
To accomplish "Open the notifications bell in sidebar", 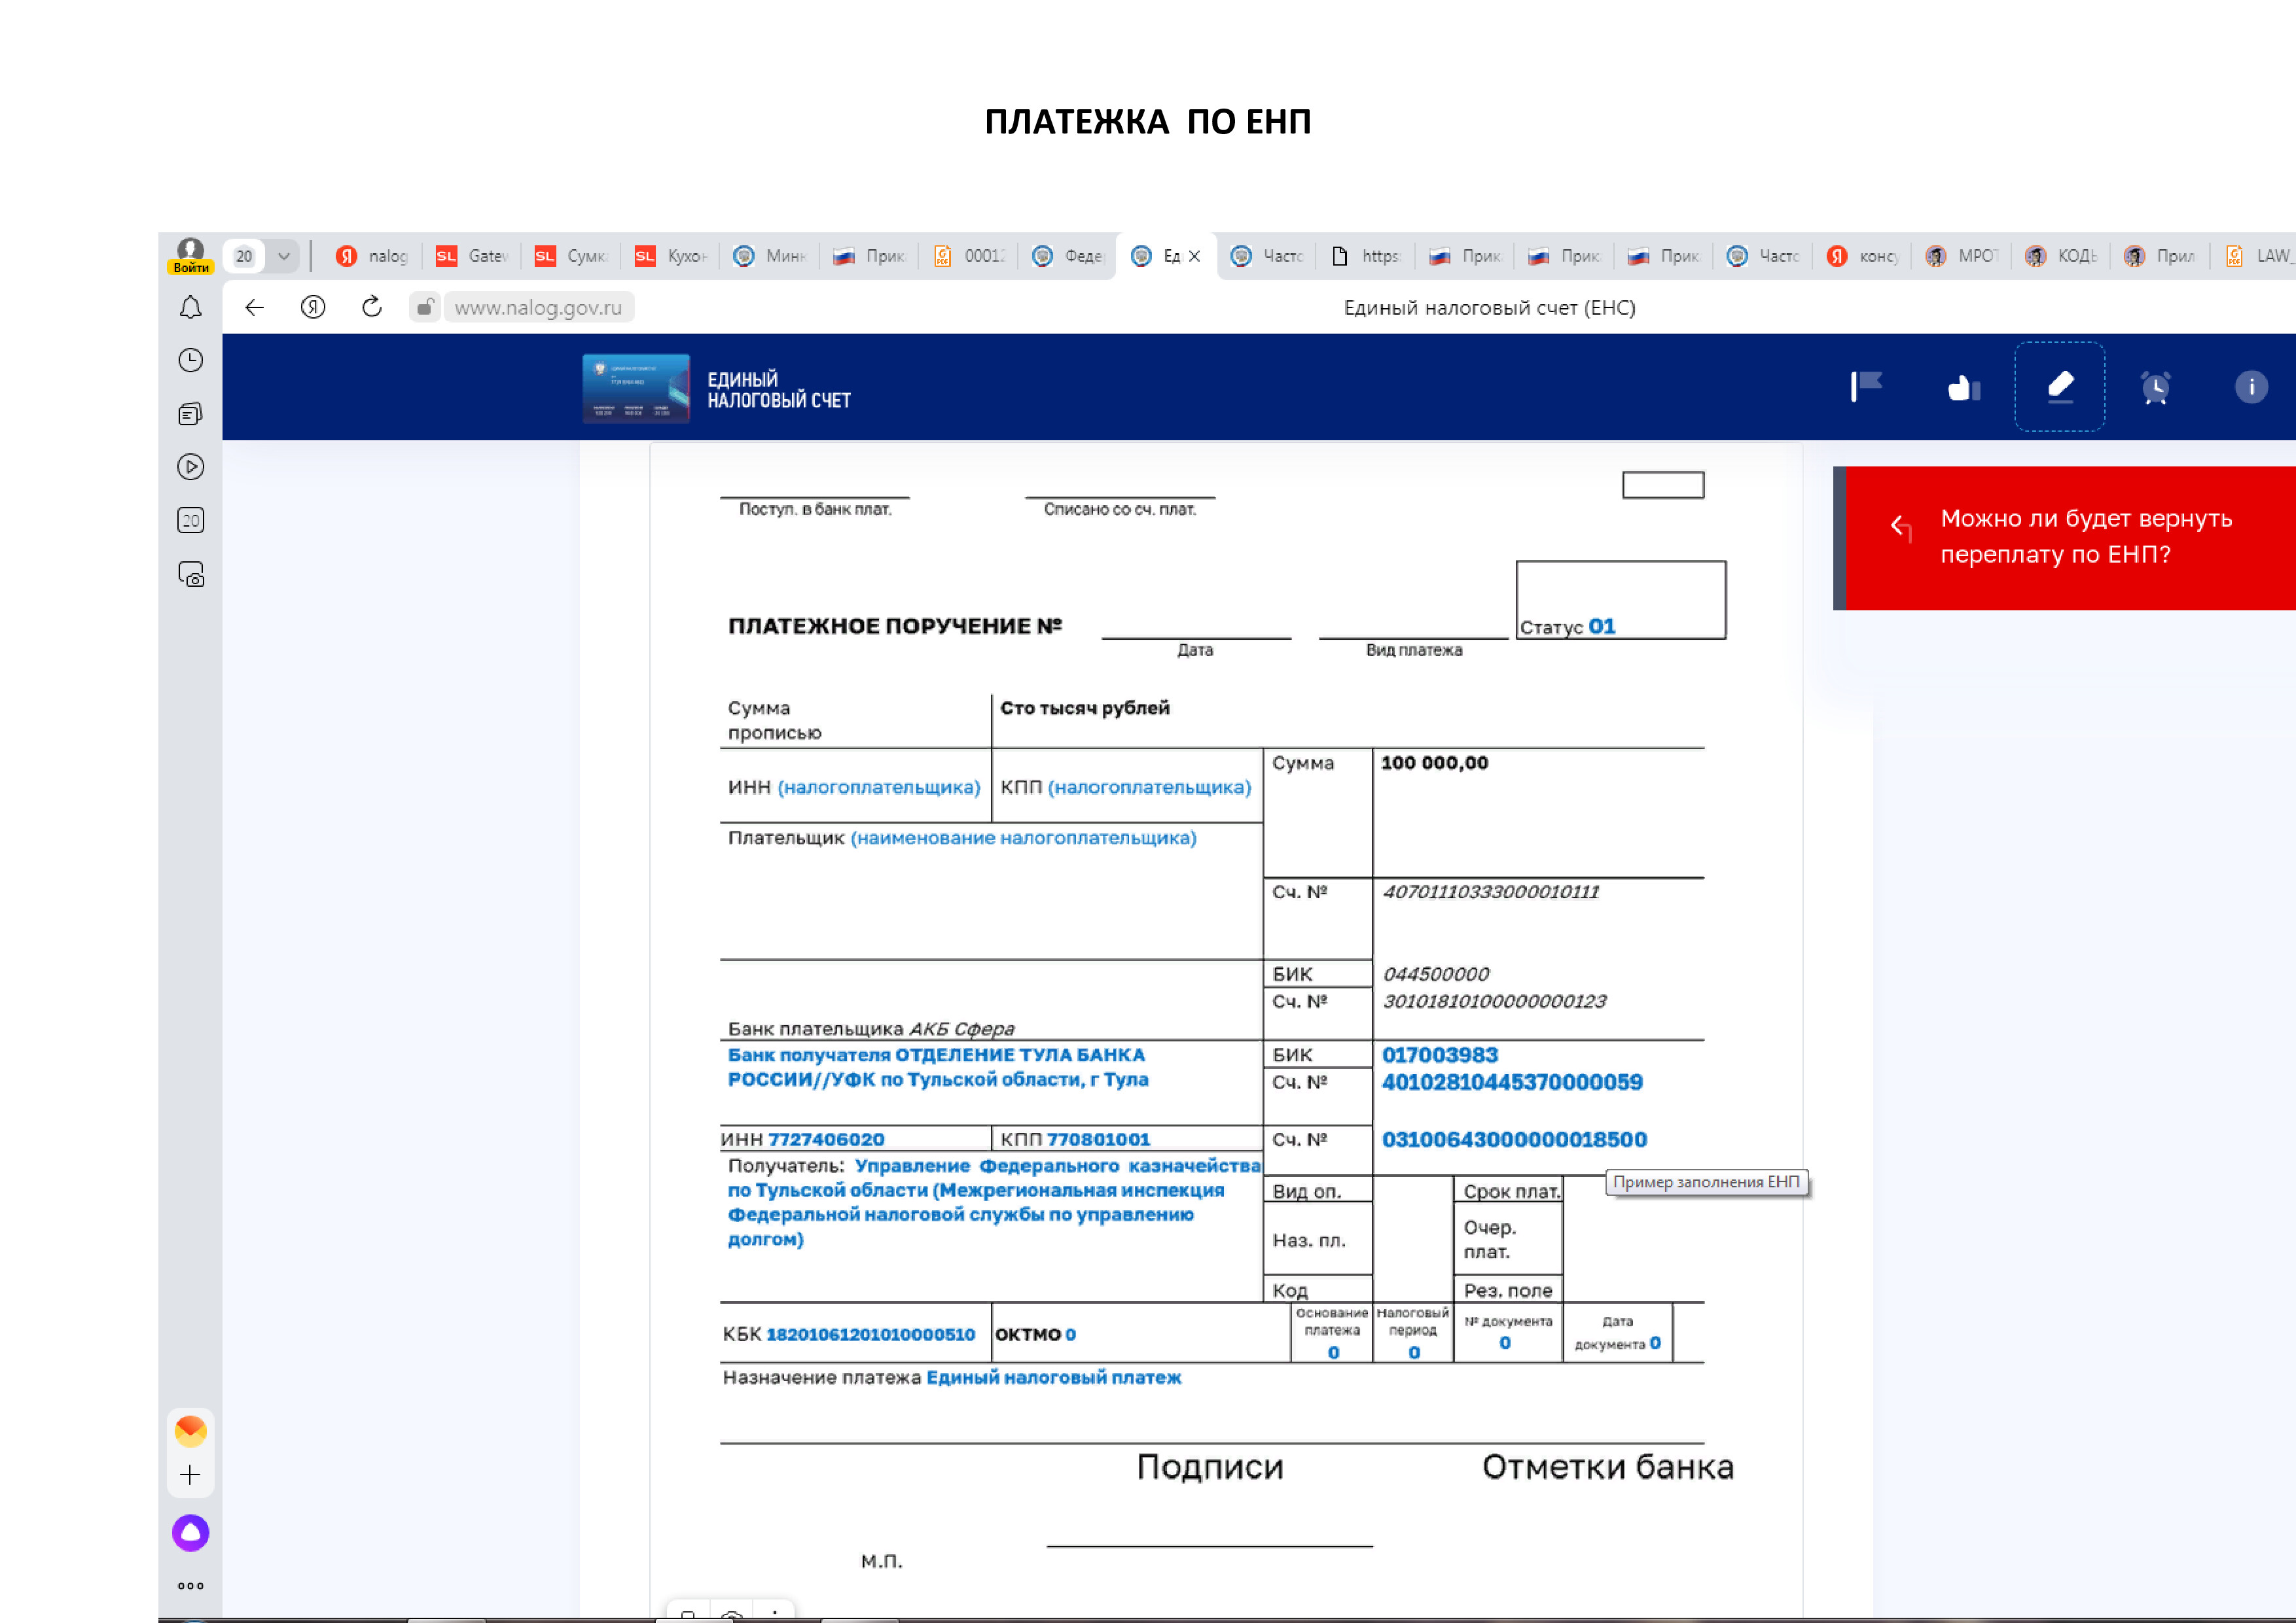I will click(x=190, y=308).
